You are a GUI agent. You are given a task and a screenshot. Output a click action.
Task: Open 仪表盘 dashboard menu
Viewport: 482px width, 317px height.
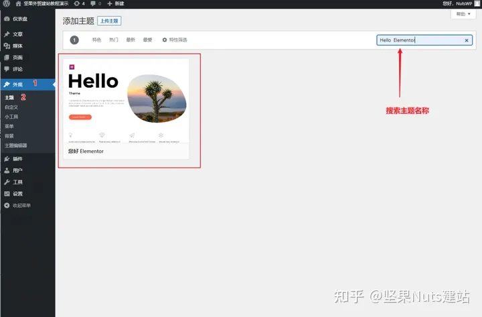click(27, 19)
